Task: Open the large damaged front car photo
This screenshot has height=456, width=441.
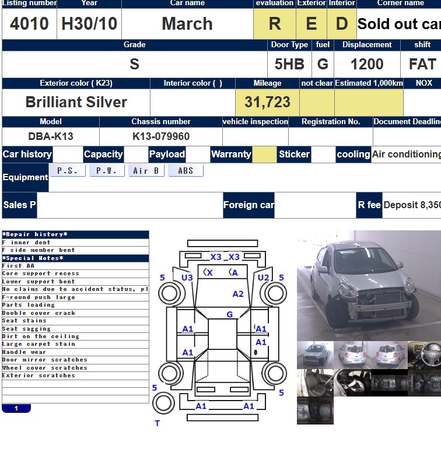Action: [369, 286]
